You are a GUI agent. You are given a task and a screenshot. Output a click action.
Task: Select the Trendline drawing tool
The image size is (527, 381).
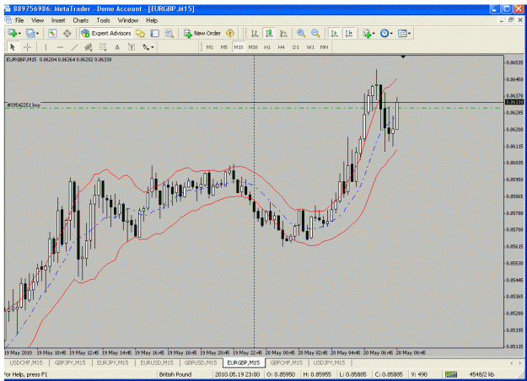click(74, 47)
